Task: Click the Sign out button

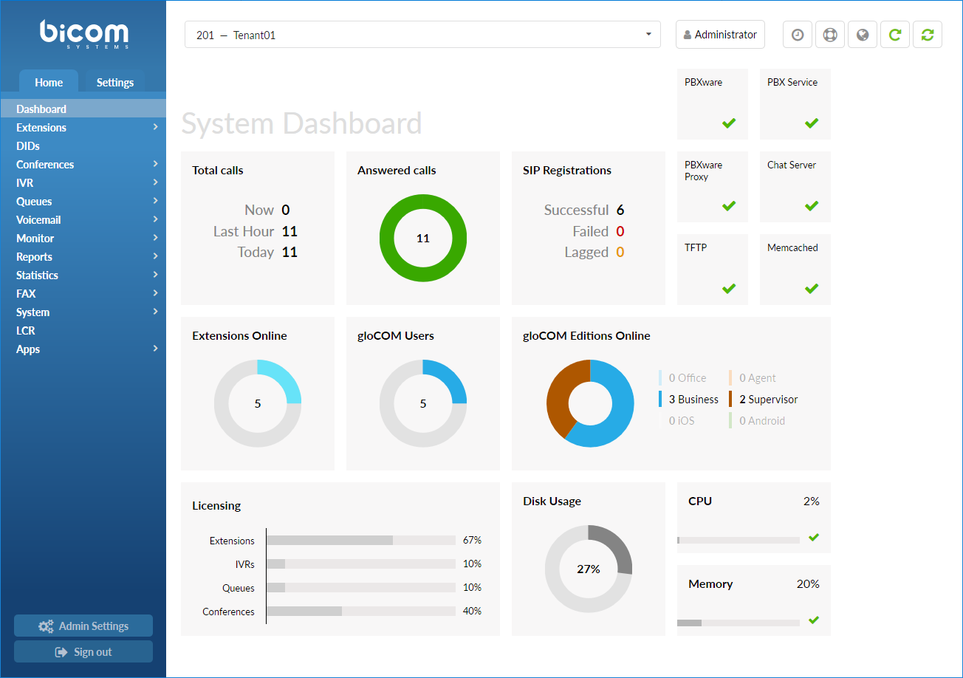Action: pyautogui.click(x=83, y=652)
